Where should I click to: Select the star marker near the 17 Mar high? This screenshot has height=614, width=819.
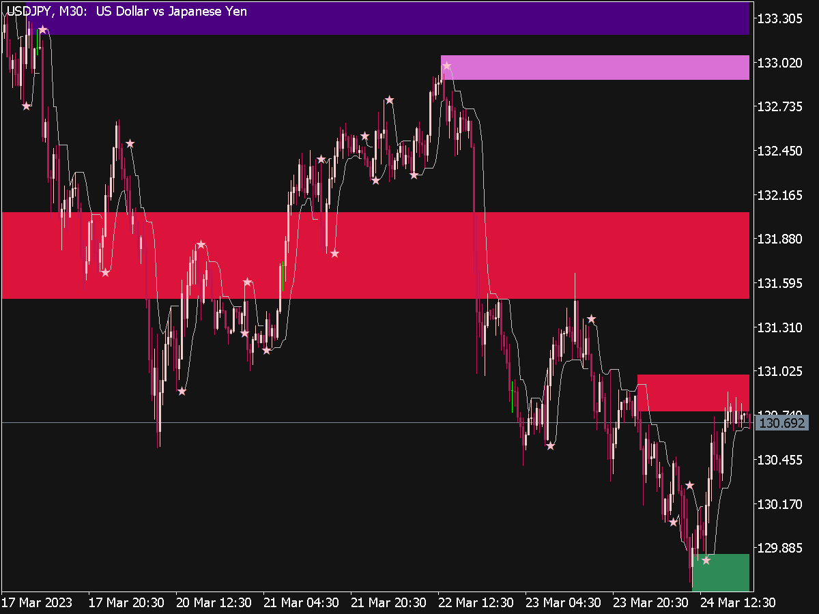click(x=44, y=30)
